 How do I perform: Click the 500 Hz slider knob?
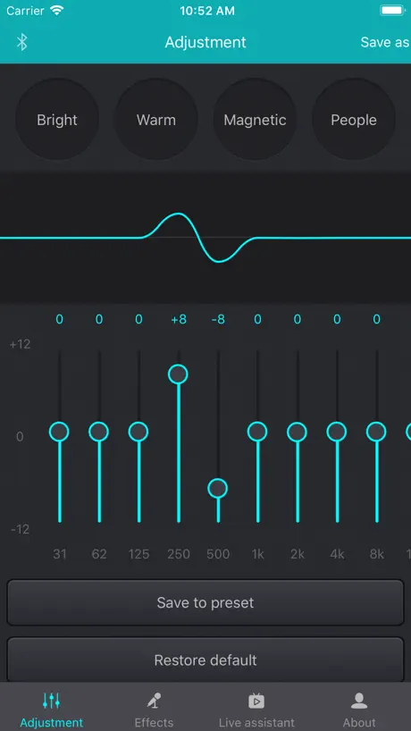[x=218, y=488]
